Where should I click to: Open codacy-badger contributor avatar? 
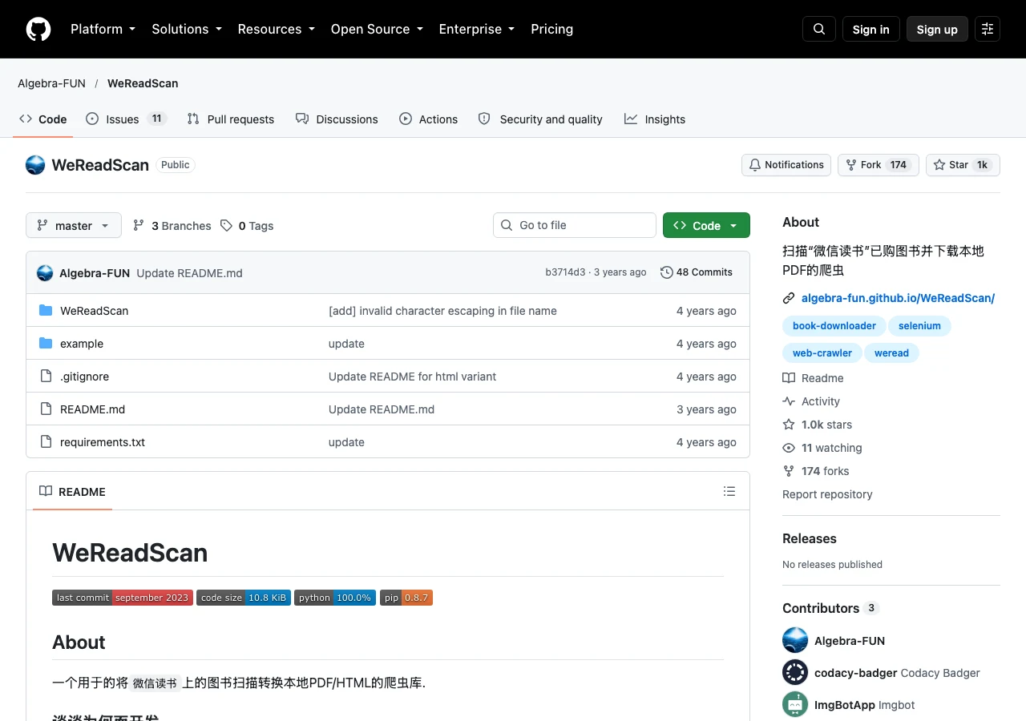[x=795, y=672]
